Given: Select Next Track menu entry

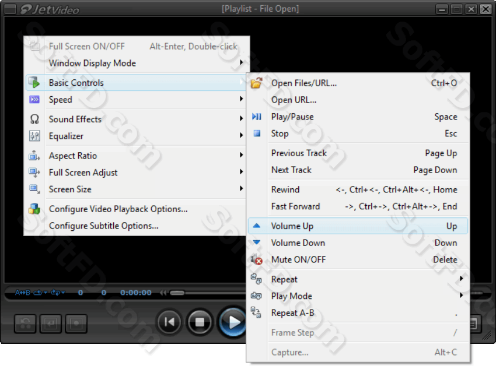Looking at the screenshot, I should [x=358, y=170].
